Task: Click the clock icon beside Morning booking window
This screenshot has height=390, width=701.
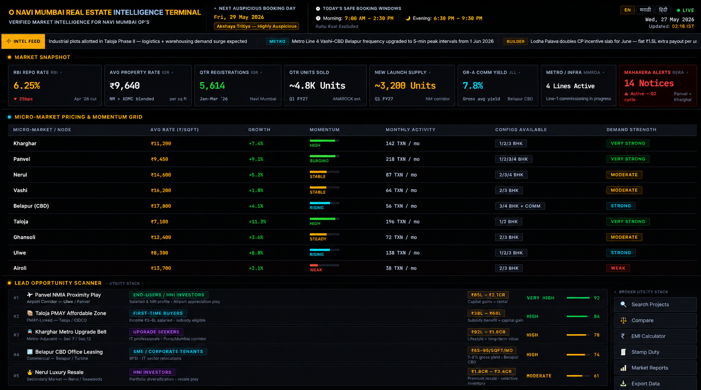Action: pos(318,18)
